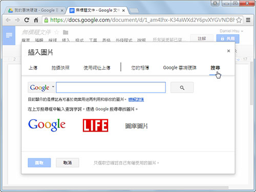The width and height of the screenshot is (256, 192).
Task: Click into the image search text field
Action: point(111,88)
